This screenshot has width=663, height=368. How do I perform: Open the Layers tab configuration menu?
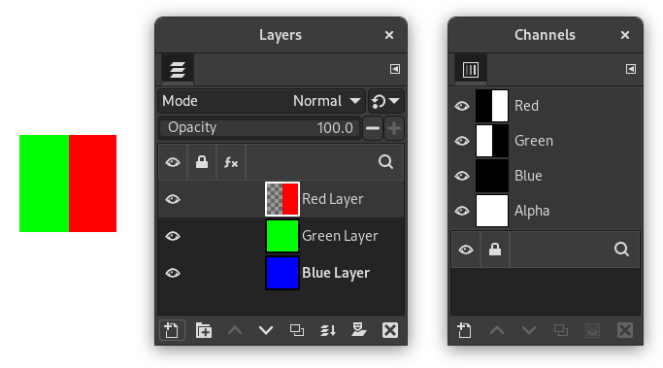(x=395, y=69)
